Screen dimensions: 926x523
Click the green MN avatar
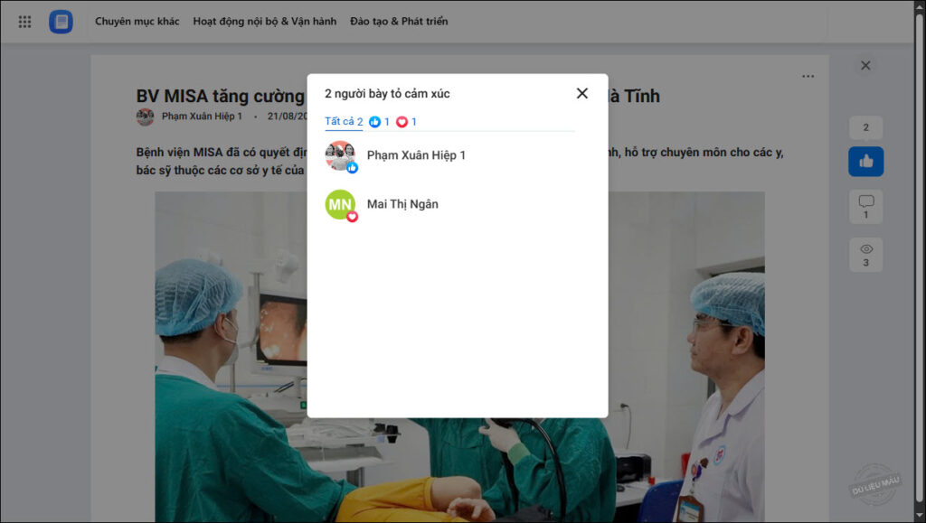[340, 205]
